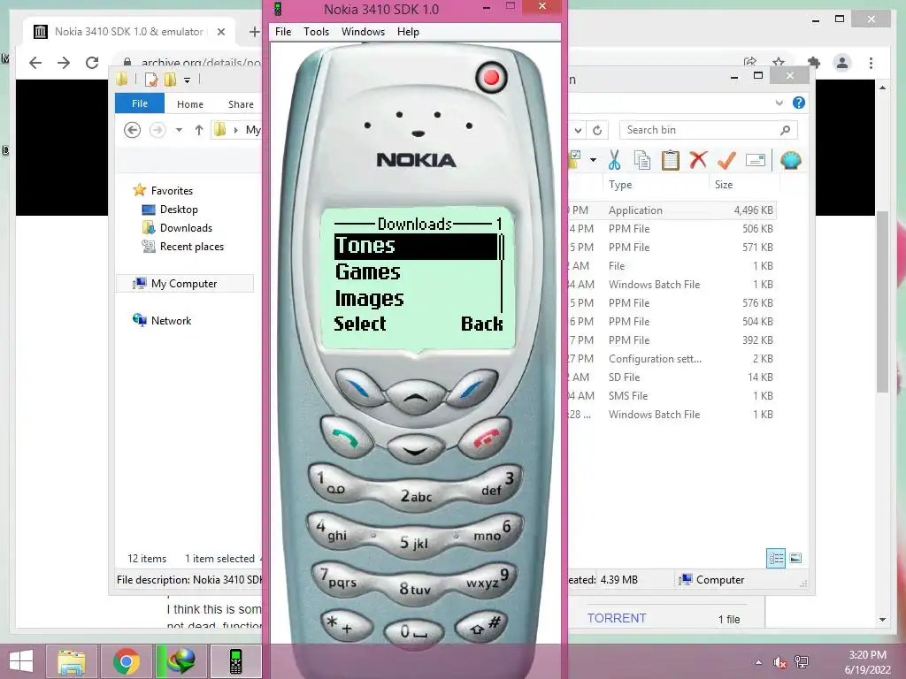This screenshot has height=679, width=906.
Task: Open the Windows Start button
Action: (x=21, y=661)
